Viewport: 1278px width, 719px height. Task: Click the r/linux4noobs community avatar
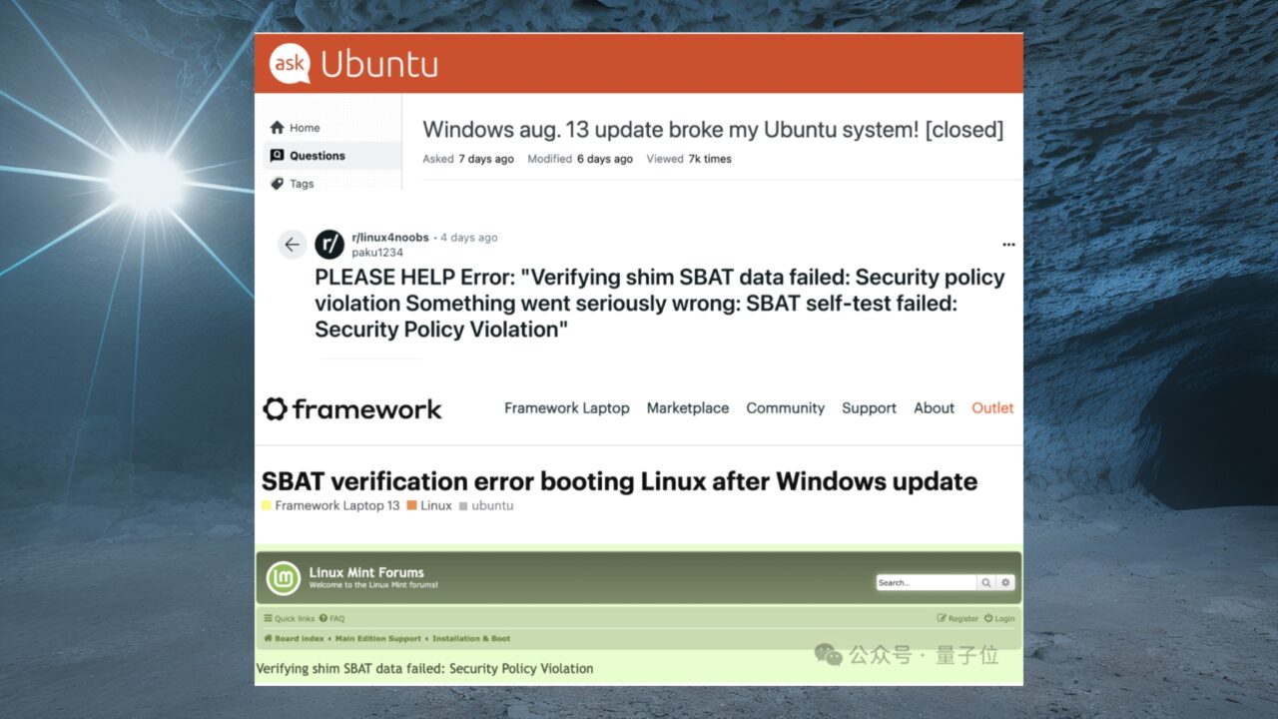pos(329,245)
